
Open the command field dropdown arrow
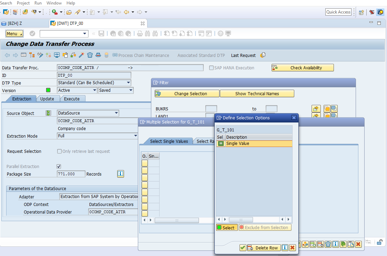coord(85,33)
